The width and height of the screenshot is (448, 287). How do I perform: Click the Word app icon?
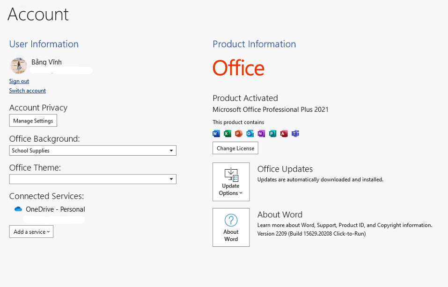pos(216,134)
